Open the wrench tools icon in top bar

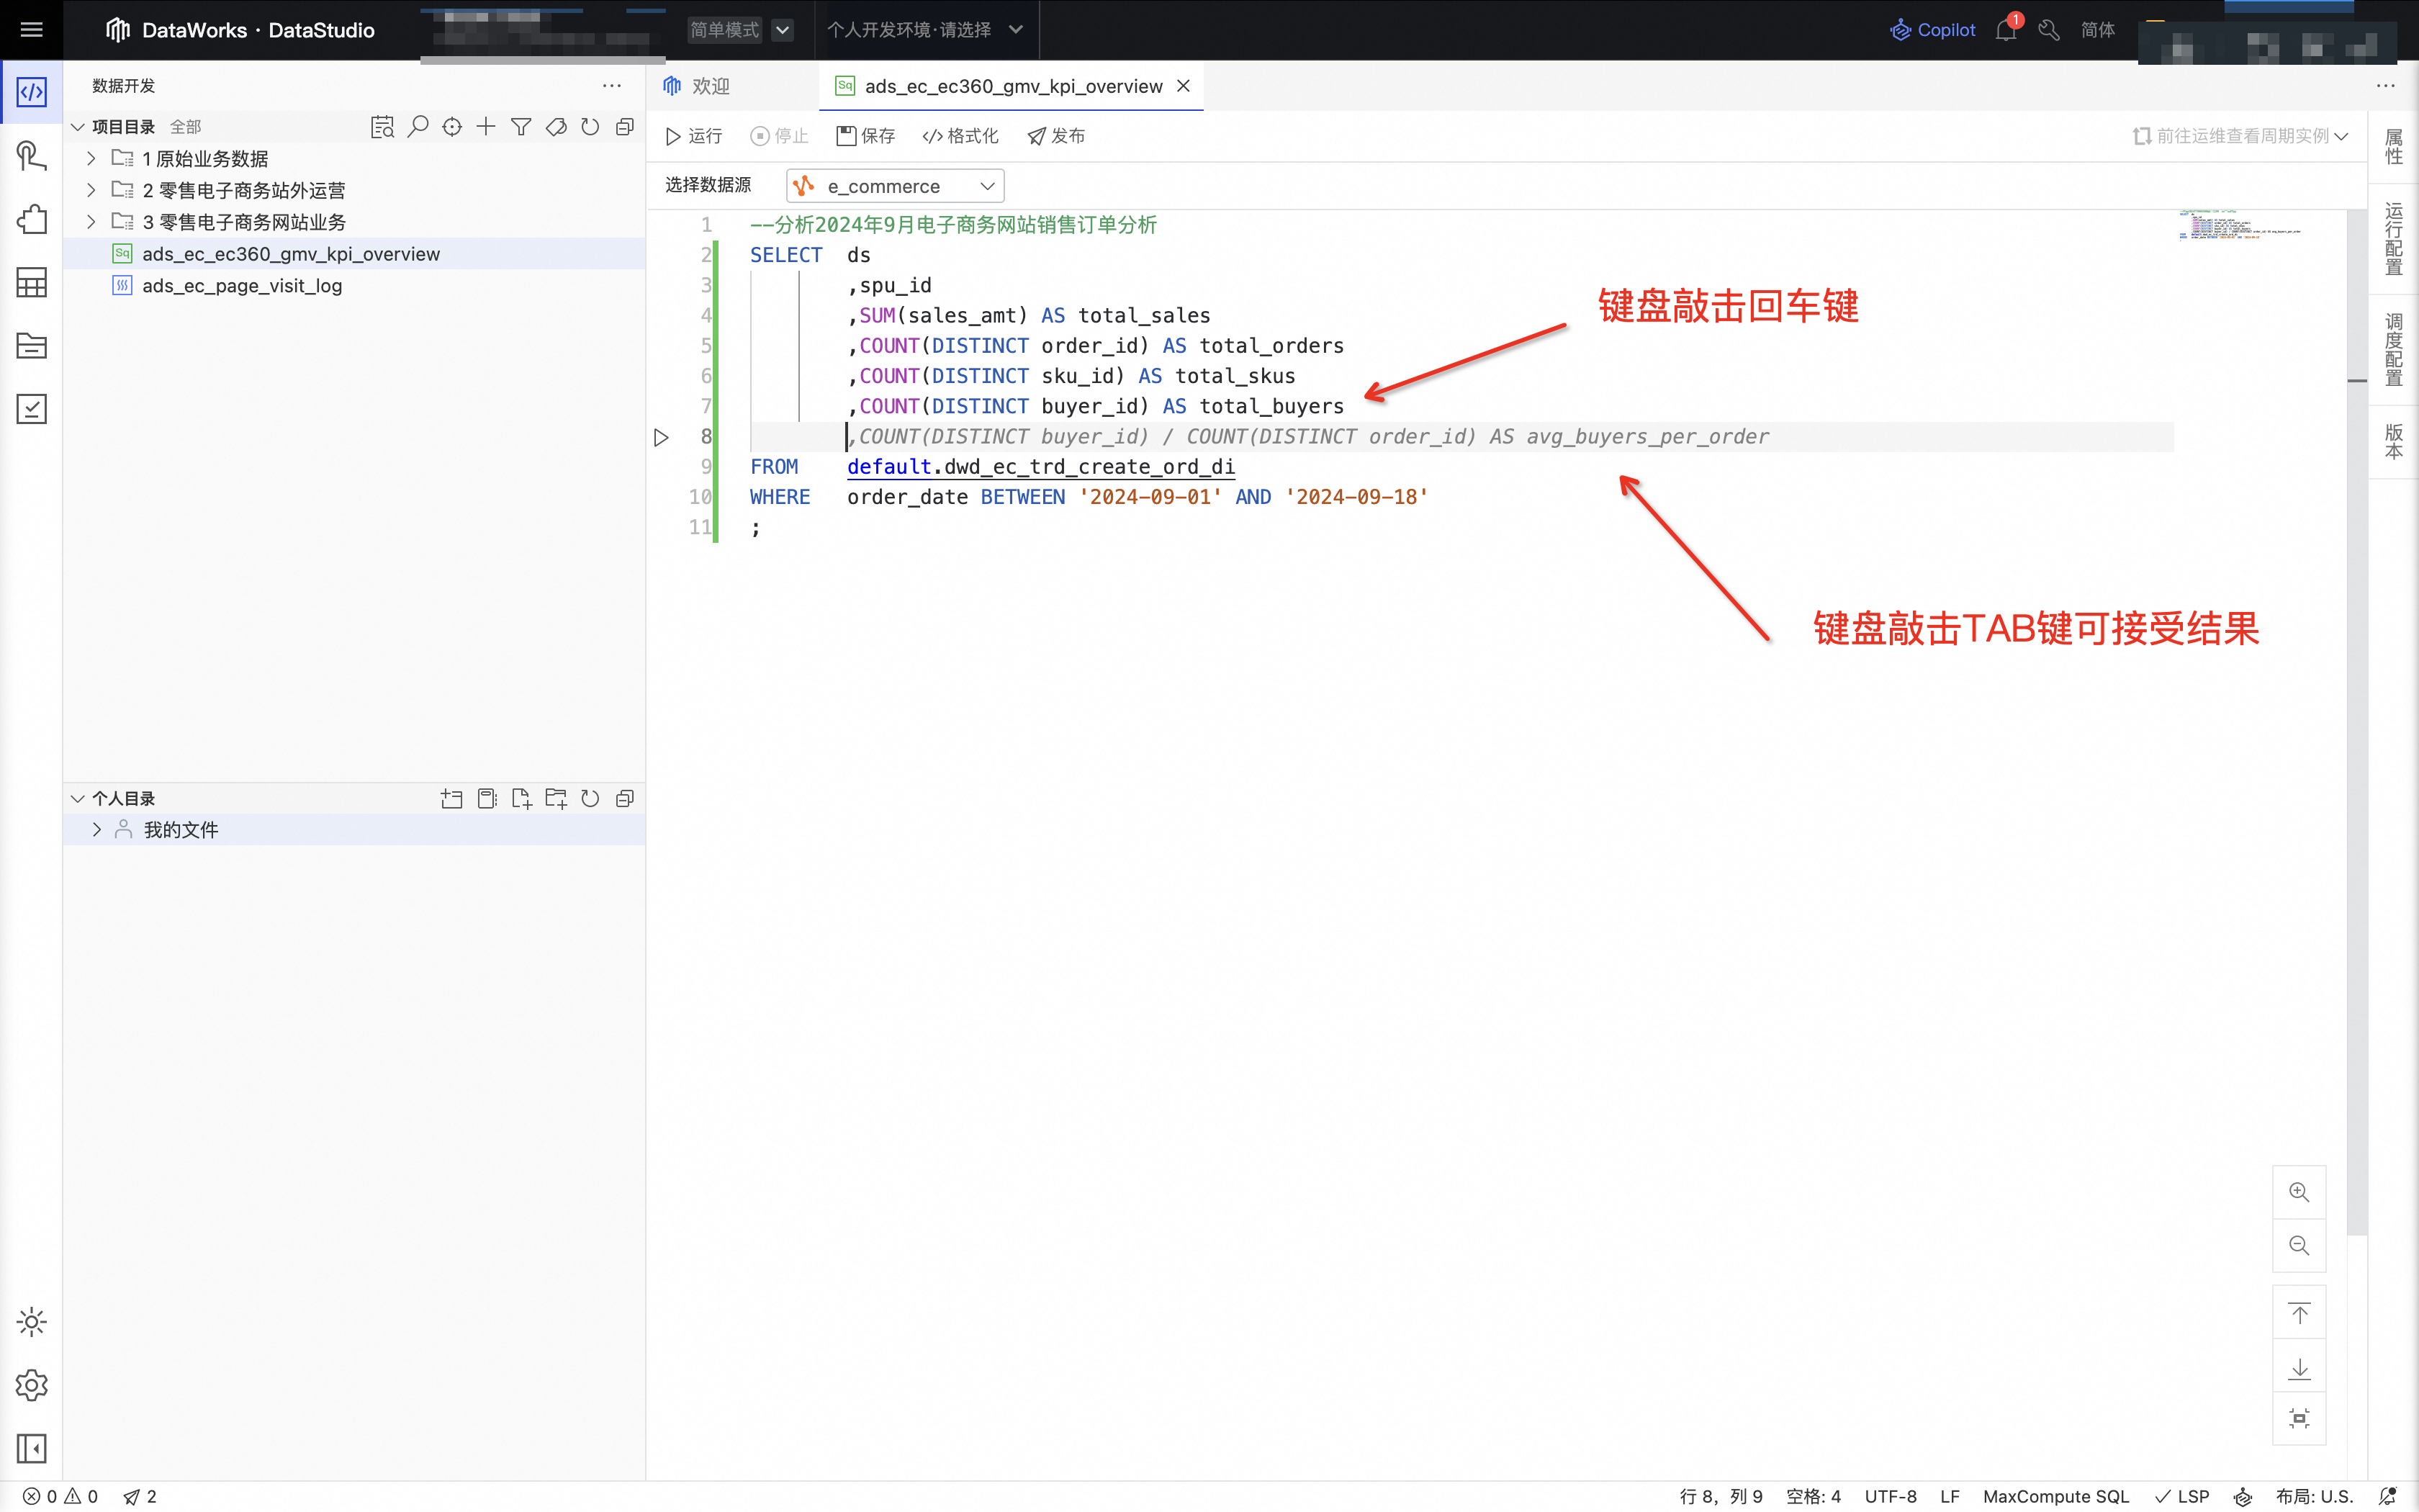pos(2048,30)
